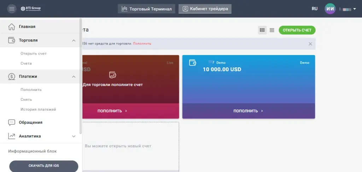Click the wallet icon on Demo card
This screenshot has width=362, height=172.
(193, 63)
